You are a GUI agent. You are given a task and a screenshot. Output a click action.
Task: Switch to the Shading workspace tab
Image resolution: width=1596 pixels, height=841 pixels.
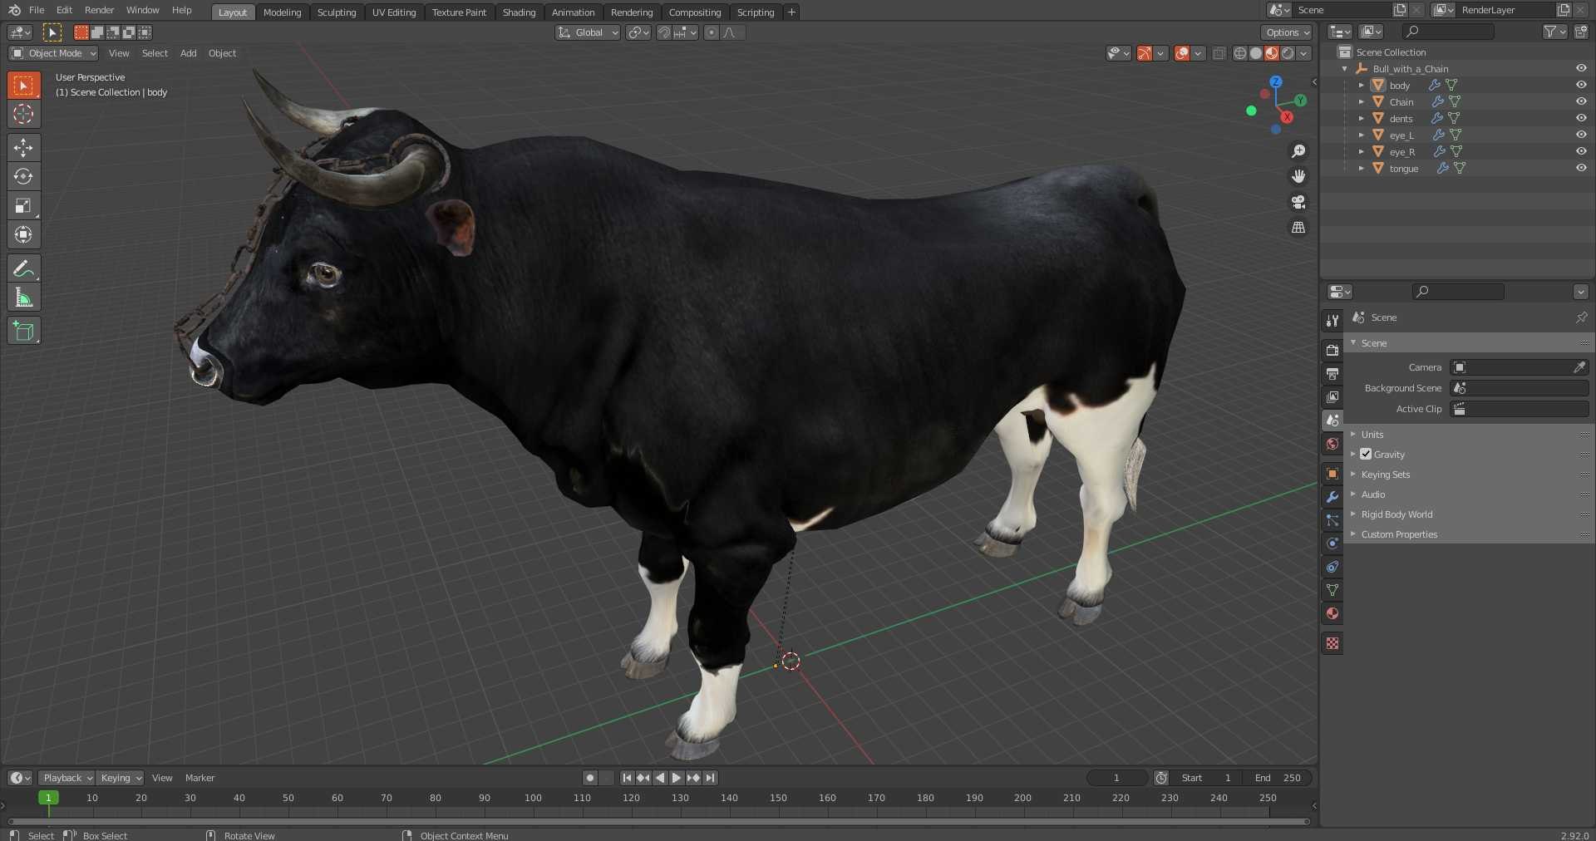[519, 12]
